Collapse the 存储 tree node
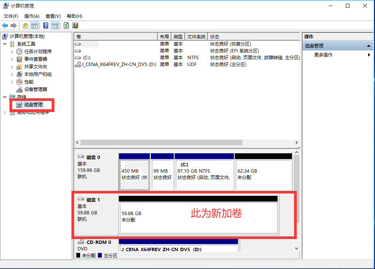 point(5,97)
